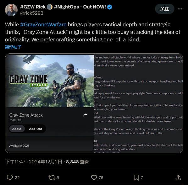Select the About tab in image
Viewport: 188px width, 185px height.
17,129
